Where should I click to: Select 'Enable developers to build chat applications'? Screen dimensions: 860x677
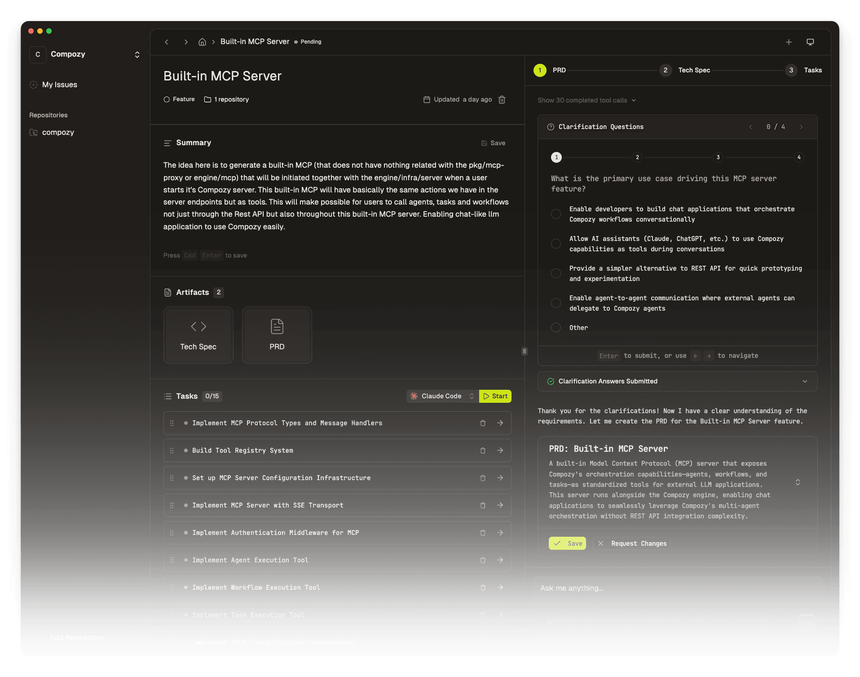(x=556, y=214)
